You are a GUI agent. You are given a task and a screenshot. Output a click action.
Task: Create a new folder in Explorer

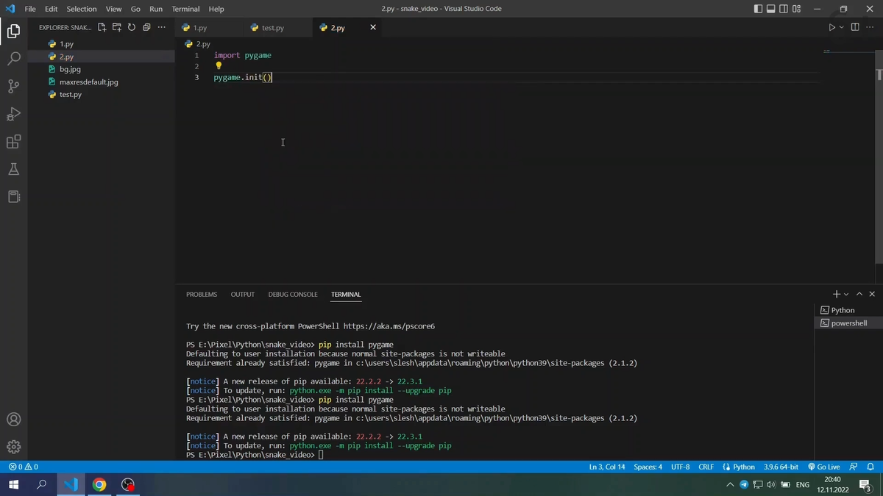click(117, 27)
